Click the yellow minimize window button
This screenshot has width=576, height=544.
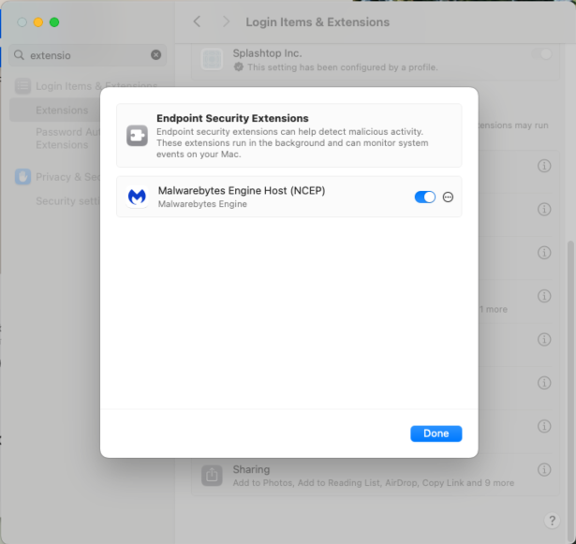(x=38, y=22)
